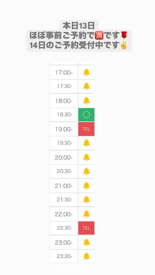The width and height of the screenshot is (155, 275).
Task: Tap the bell icon for 19:30 slot
Action: [86, 143]
